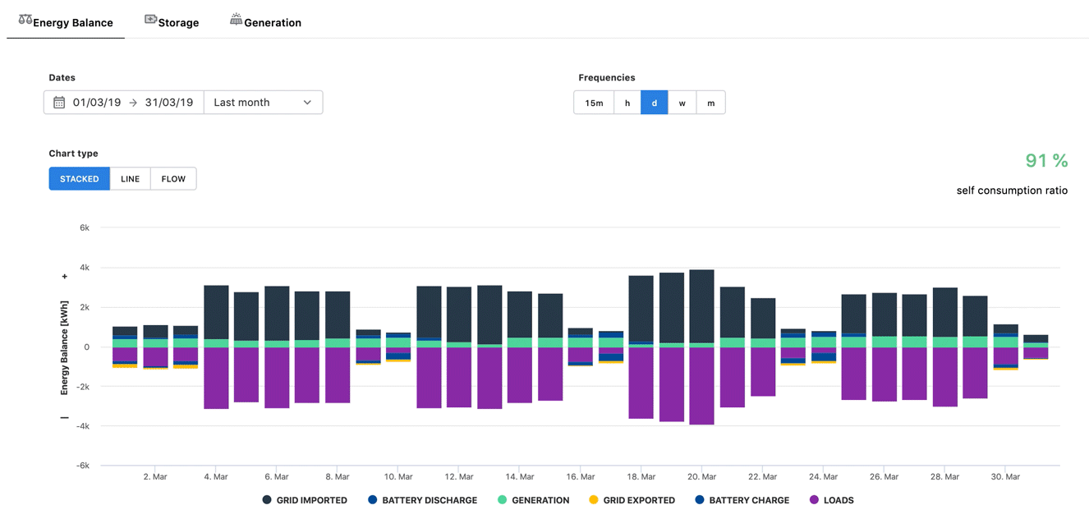1089x528 pixels.
Task: Click the BATTERY DISCHARGE legend label
Action: pos(430,500)
